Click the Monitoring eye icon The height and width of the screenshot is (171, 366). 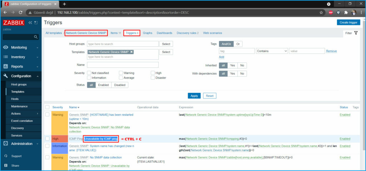(x=6, y=47)
